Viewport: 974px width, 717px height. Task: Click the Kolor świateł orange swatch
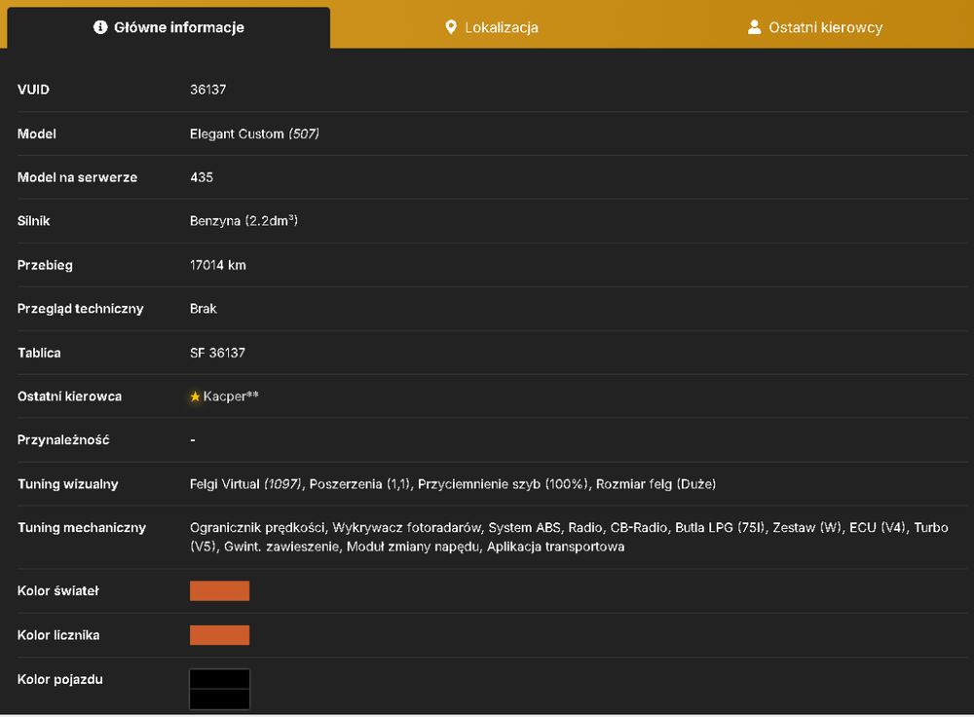219,591
